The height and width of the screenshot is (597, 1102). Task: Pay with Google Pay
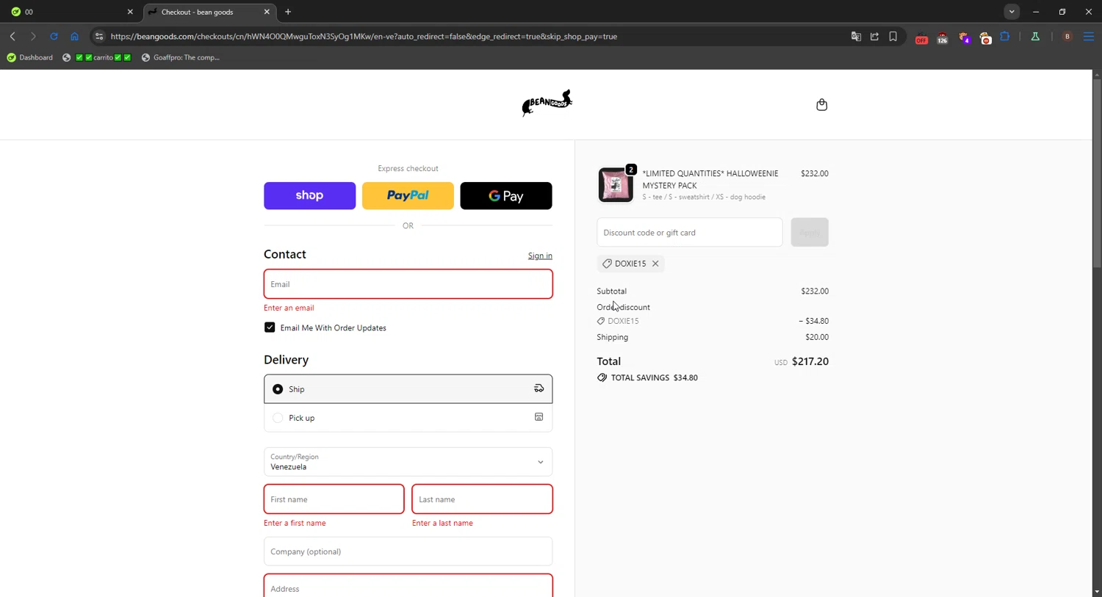click(x=506, y=195)
